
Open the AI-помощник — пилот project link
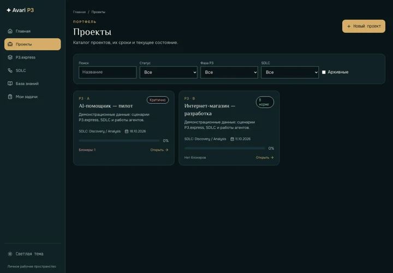[159, 150]
